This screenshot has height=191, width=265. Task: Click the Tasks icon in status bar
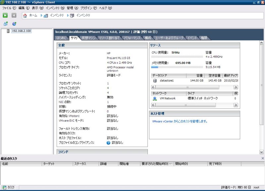pyautogui.click(x=4, y=187)
